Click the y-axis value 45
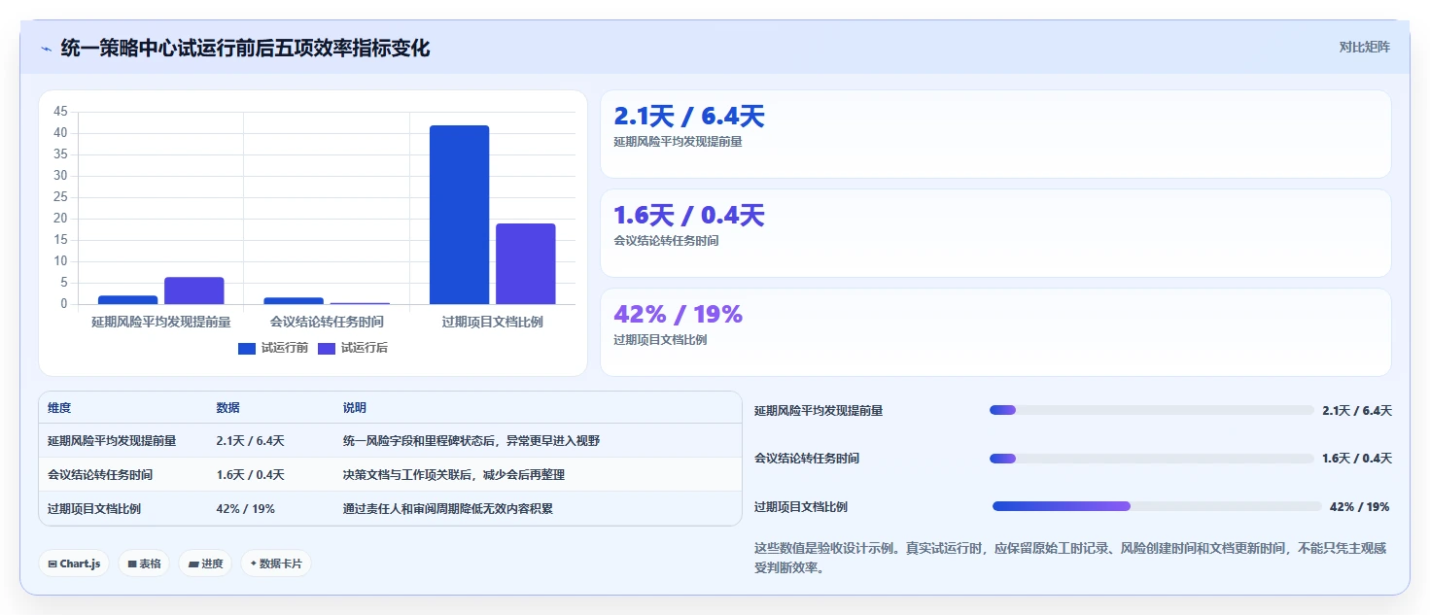The width and height of the screenshot is (1430, 615). [x=61, y=112]
